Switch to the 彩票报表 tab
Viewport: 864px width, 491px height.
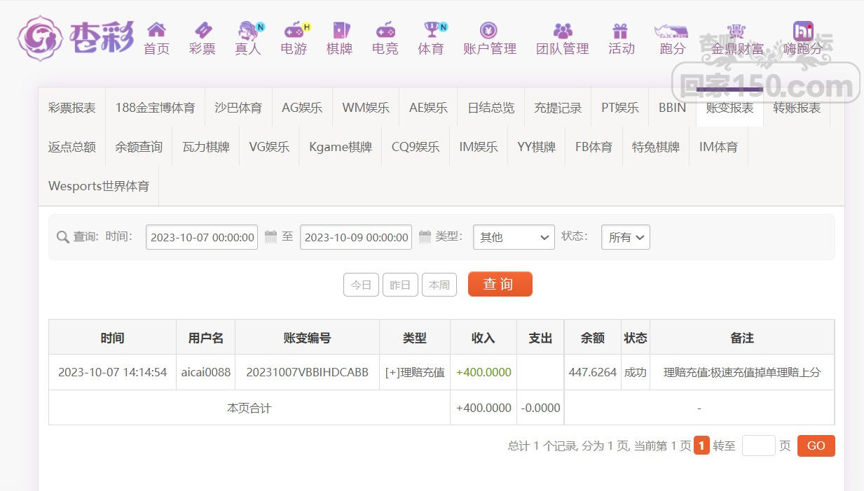click(x=72, y=108)
